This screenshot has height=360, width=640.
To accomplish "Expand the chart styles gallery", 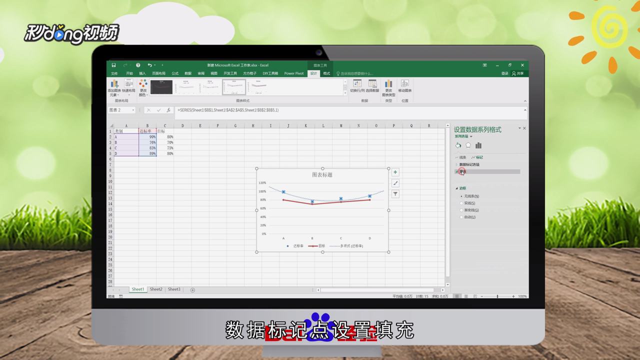I will tap(345, 93).
